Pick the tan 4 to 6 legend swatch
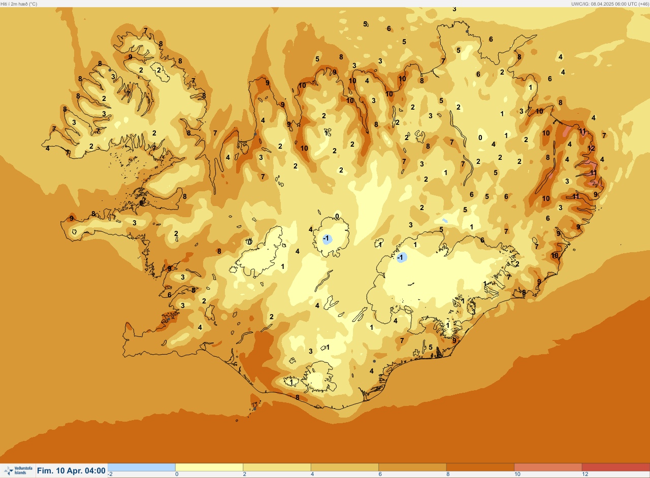The height and width of the screenshot is (478, 650). click(344, 467)
